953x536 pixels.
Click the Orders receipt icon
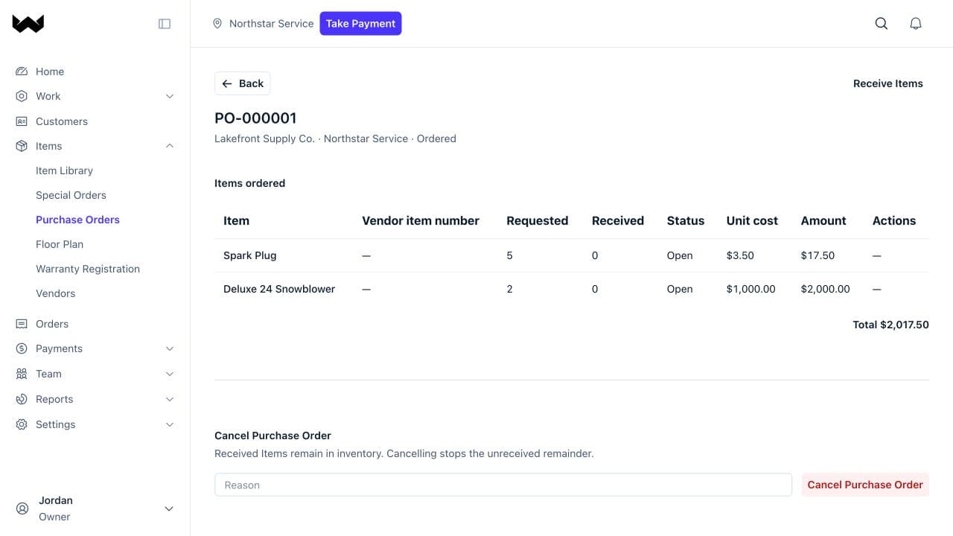pos(22,324)
